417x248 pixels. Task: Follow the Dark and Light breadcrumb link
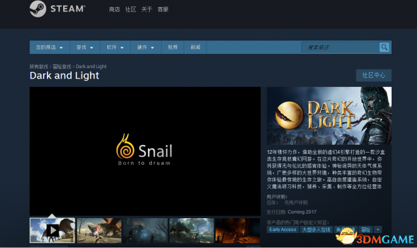click(x=91, y=66)
